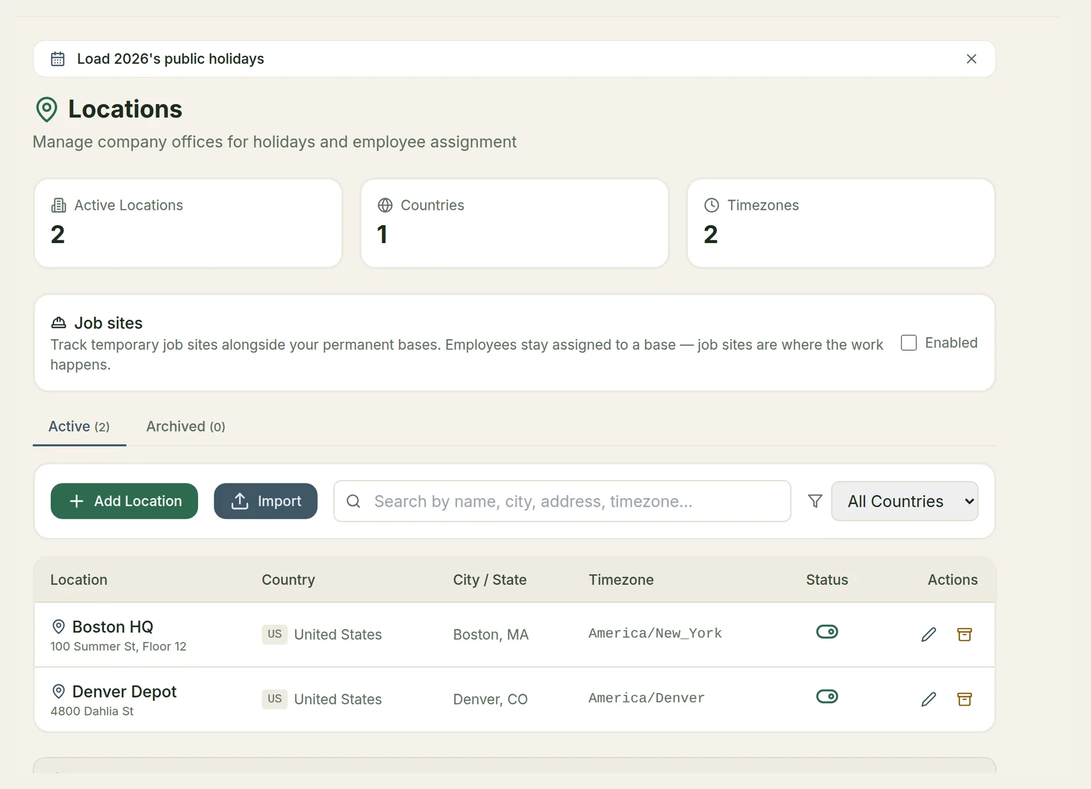Archive Denver Depot with box icon
Viewport: 1091px width, 789px height.
point(965,700)
